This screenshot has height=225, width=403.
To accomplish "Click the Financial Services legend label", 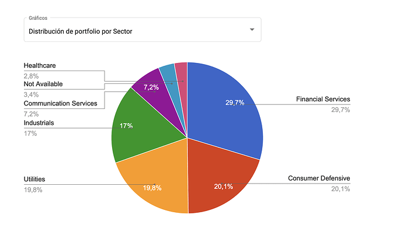I will tap(323, 99).
